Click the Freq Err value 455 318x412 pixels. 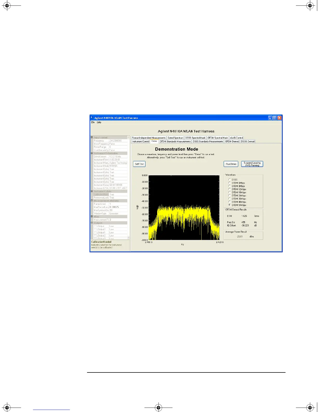click(243, 222)
